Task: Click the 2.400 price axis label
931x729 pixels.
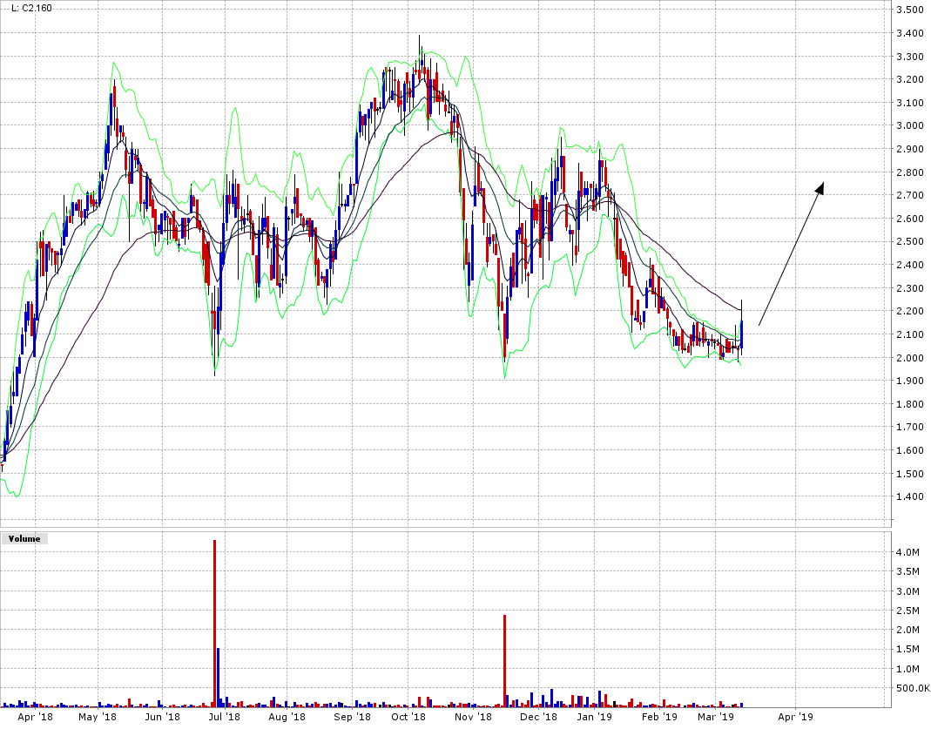Action: pos(910,265)
